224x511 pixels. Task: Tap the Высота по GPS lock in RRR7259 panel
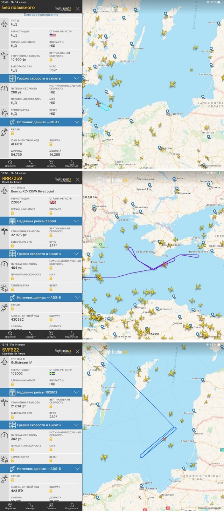tap(13, 245)
